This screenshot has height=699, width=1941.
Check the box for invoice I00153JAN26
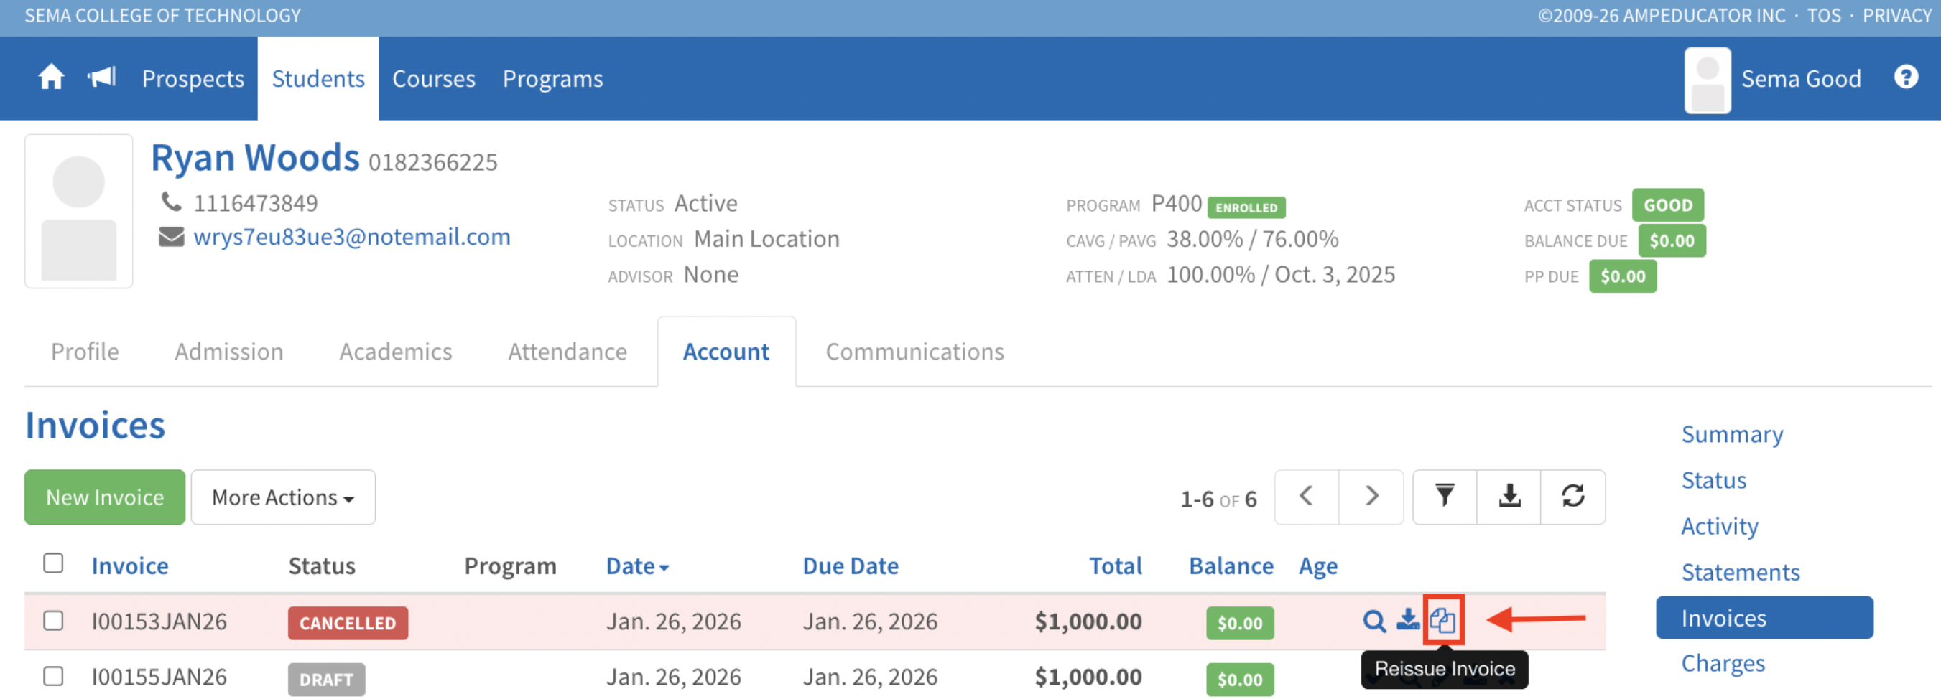[x=53, y=621]
